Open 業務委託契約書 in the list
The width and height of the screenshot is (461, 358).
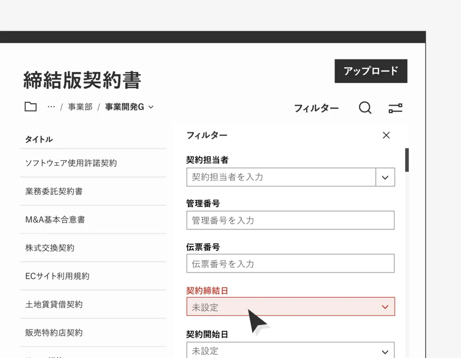click(54, 191)
